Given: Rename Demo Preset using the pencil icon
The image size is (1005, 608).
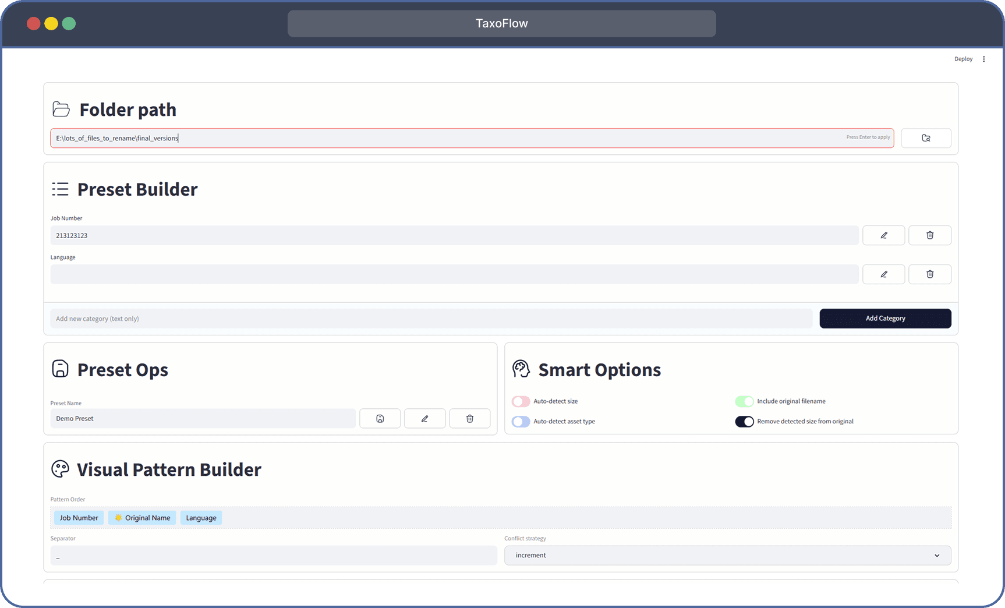Looking at the screenshot, I should coord(424,418).
